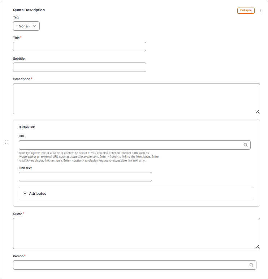The image size is (268, 279).
Task: Open the three-dot options menu
Action: click(261, 10)
